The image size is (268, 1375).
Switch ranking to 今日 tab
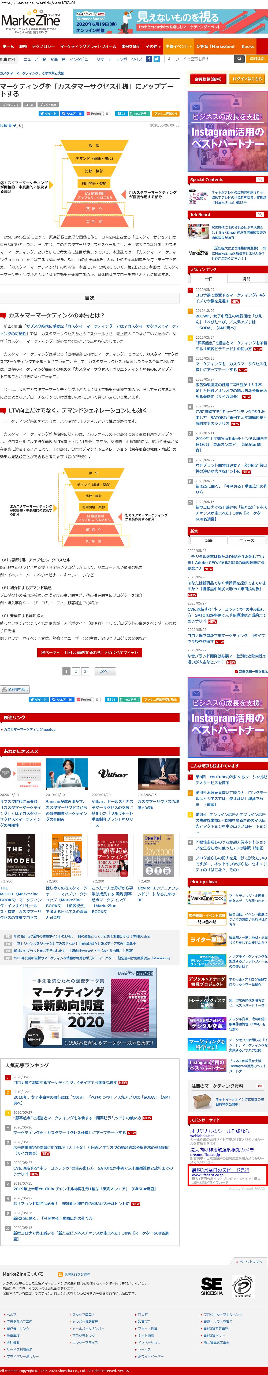pos(209,279)
